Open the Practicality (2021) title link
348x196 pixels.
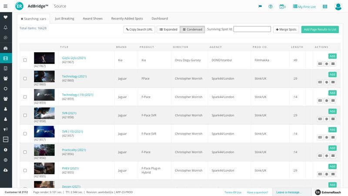coord(74,150)
